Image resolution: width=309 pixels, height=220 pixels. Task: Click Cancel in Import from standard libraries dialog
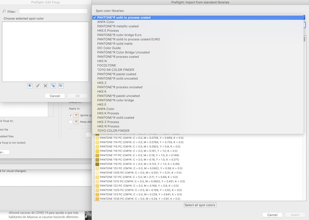pyautogui.click(x=272, y=215)
